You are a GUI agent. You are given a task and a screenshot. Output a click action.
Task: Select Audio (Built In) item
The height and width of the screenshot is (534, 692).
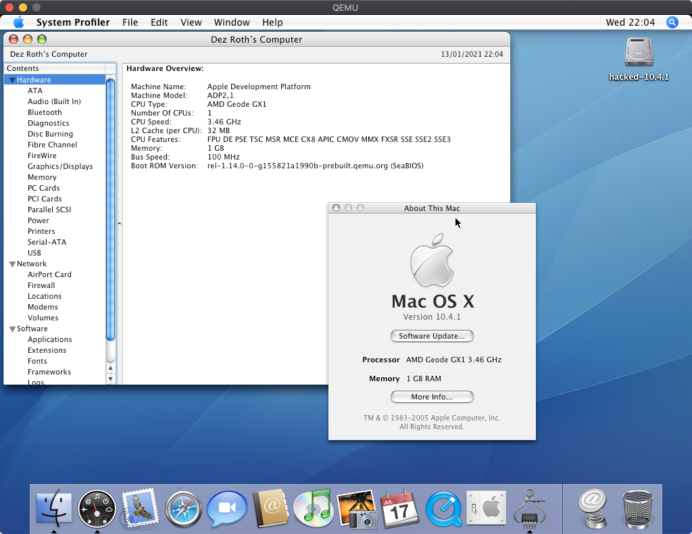coord(55,101)
